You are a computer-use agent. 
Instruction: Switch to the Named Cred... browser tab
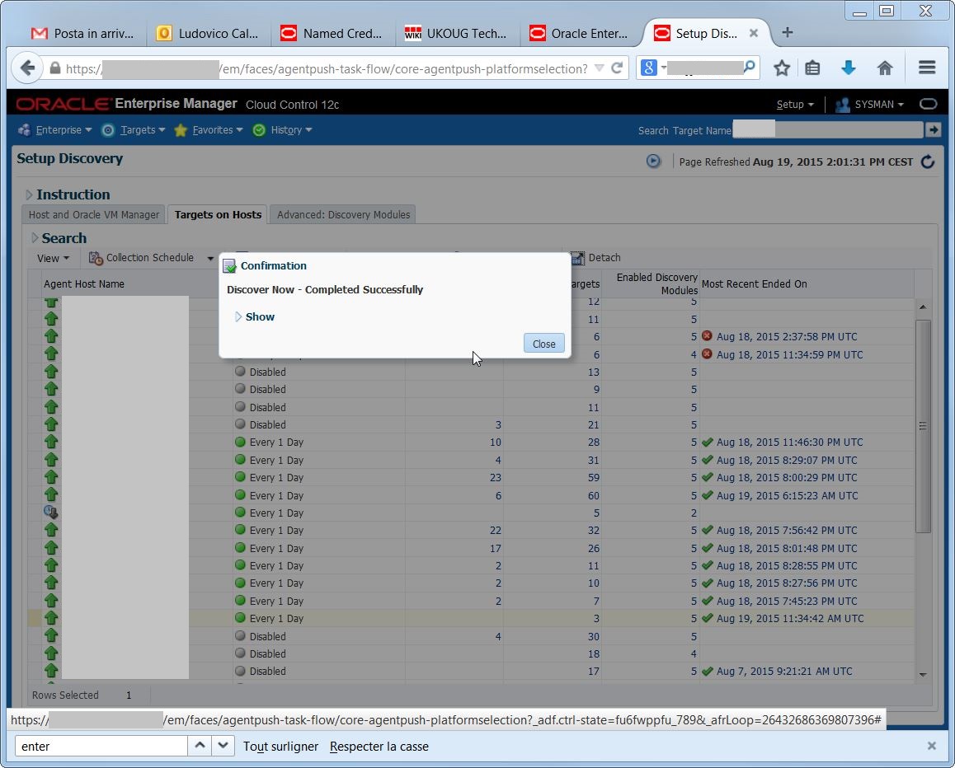point(332,34)
